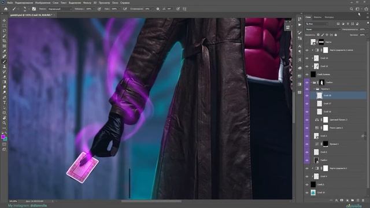Toggle visibility of Кривые 1 layer

click(307, 144)
